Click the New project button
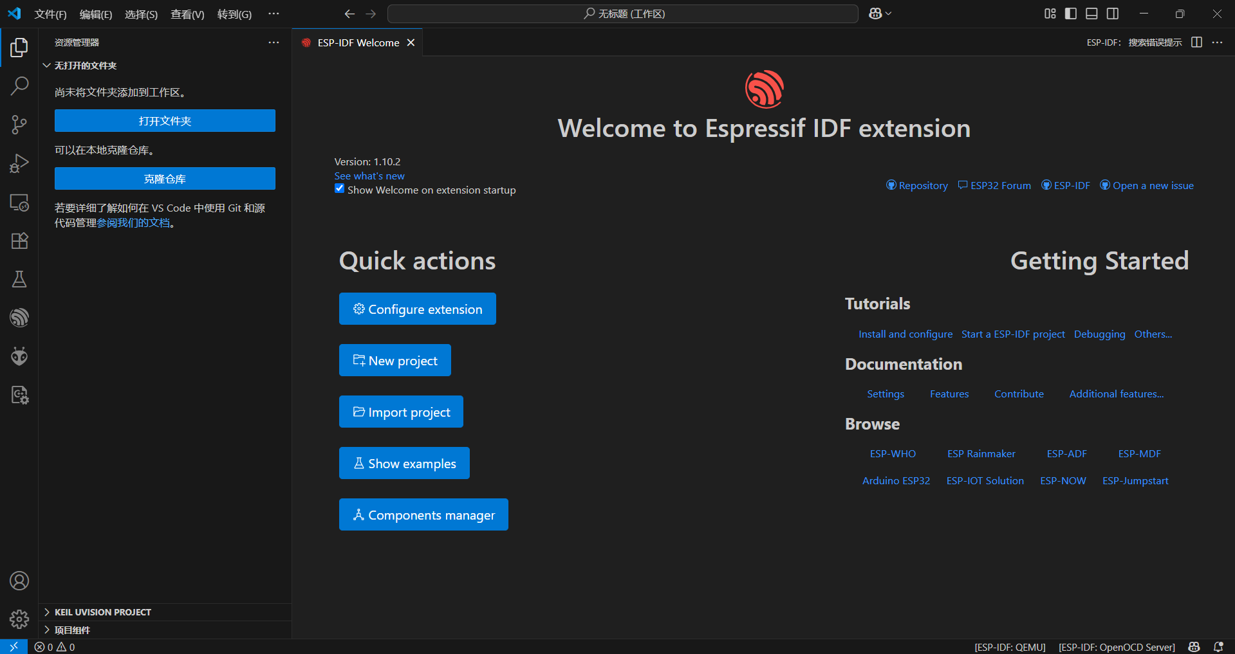This screenshot has width=1235, height=654. point(395,360)
